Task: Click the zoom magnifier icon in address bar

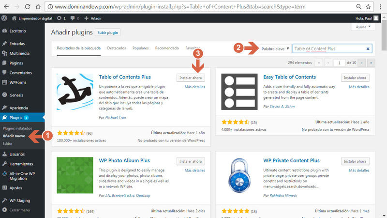Action: [x=358, y=7]
